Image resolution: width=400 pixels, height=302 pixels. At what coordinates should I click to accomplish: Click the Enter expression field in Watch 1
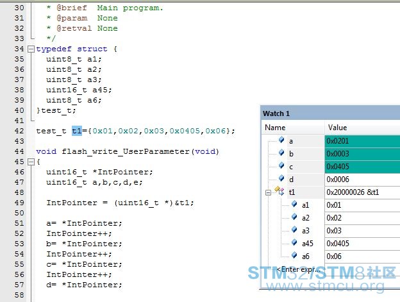coord(298,269)
